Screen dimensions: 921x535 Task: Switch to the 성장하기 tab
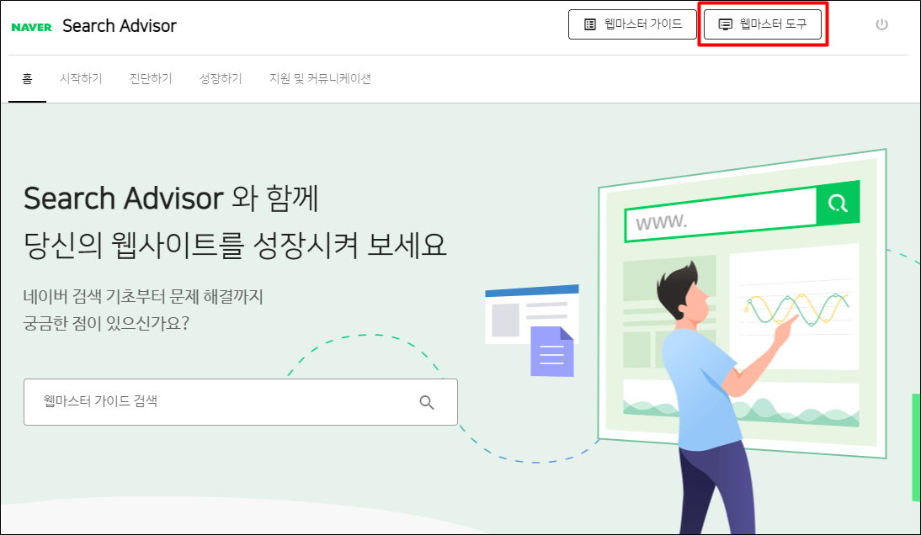[221, 78]
